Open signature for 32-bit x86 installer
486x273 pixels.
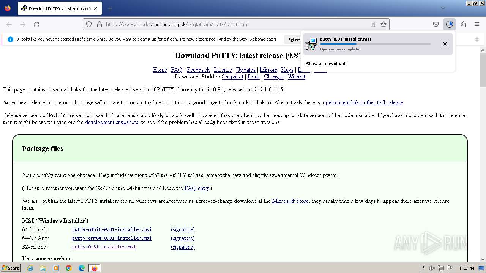tap(183, 247)
